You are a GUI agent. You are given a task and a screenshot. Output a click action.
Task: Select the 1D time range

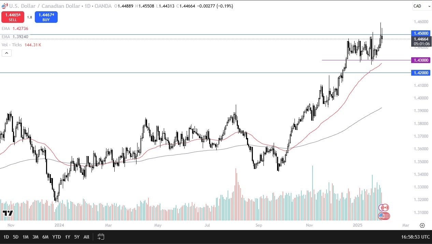[6, 237]
